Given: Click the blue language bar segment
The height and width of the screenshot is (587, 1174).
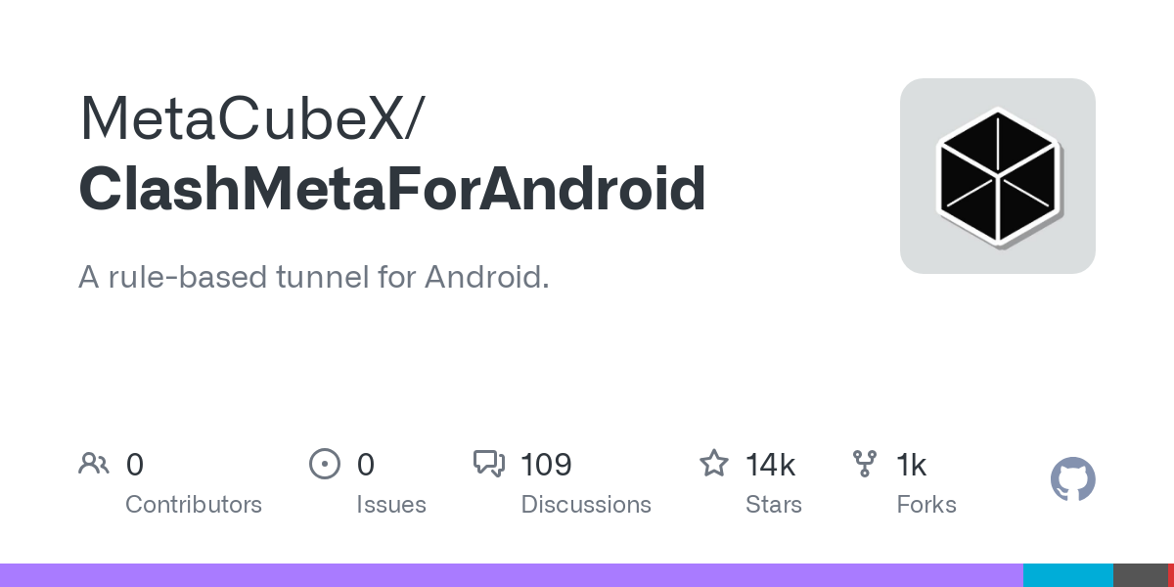Looking at the screenshot, I should pos(1067,575).
